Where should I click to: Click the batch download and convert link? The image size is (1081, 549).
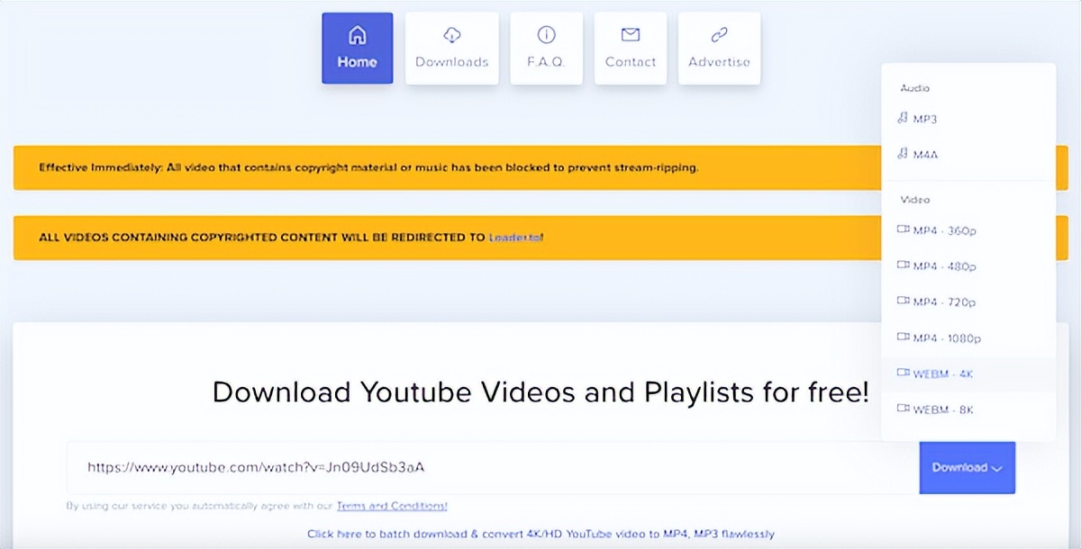click(x=540, y=534)
